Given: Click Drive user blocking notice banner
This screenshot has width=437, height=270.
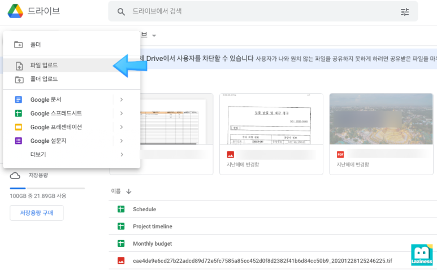Looking at the screenshot, I should coord(288,59).
